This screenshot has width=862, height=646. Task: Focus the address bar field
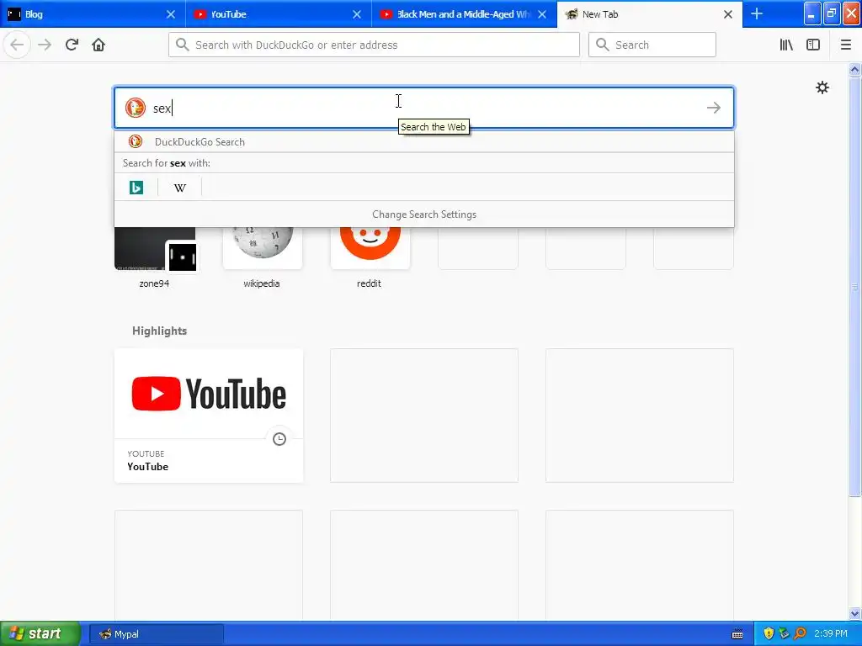coord(374,45)
